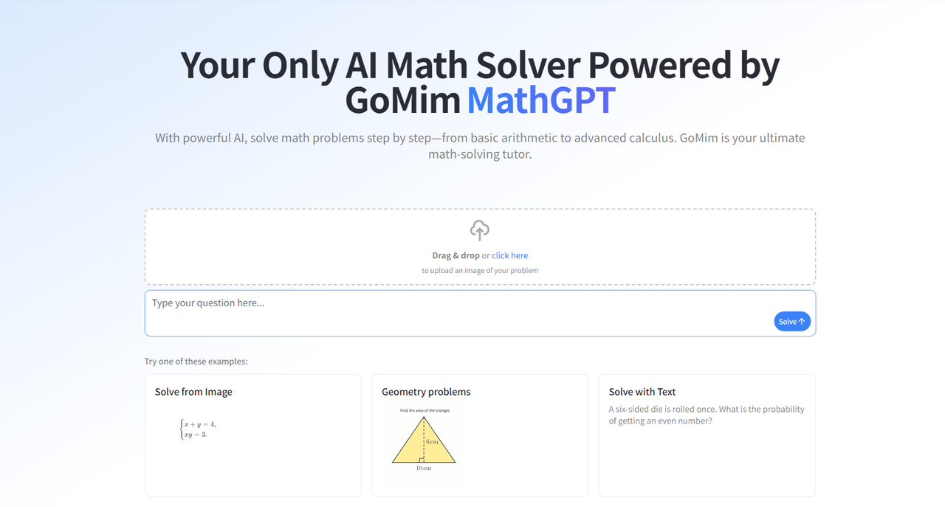
Task: Click the Solve button
Action: click(792, 321)
